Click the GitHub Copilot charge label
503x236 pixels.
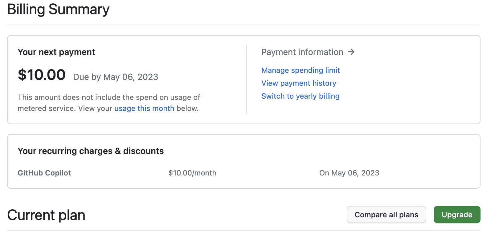(44, 173)
